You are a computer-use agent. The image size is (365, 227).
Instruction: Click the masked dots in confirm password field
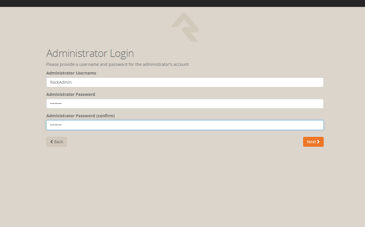click(x=56, y=125)
